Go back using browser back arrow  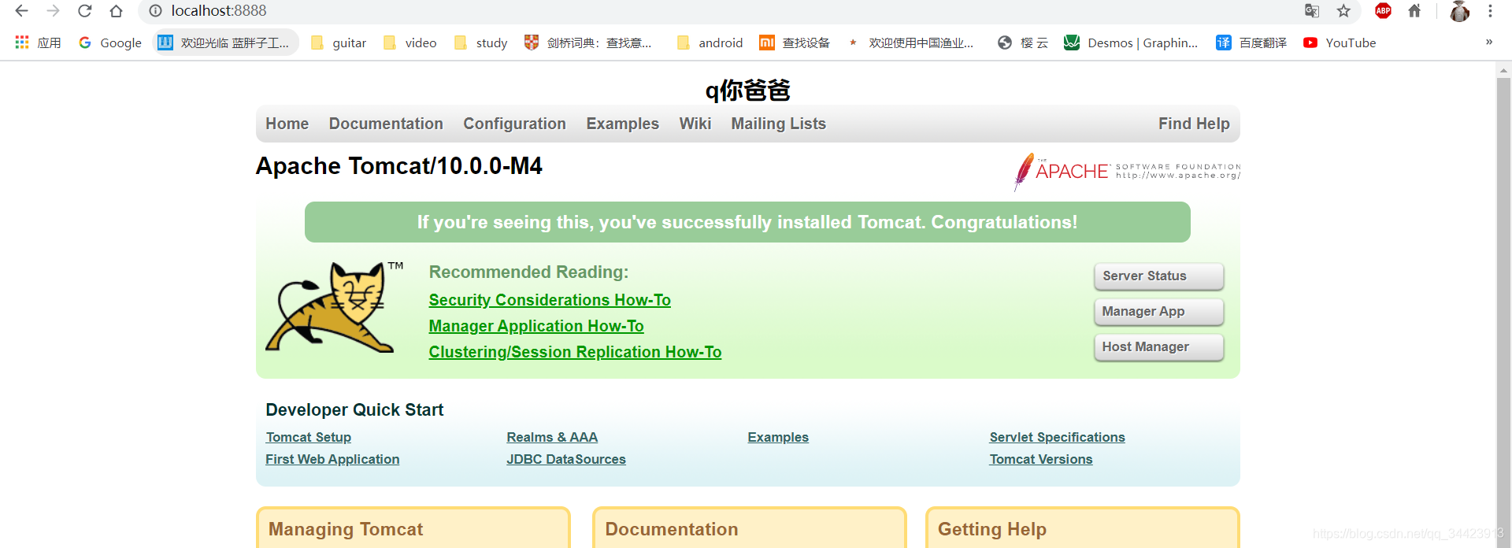pos(21,11)
